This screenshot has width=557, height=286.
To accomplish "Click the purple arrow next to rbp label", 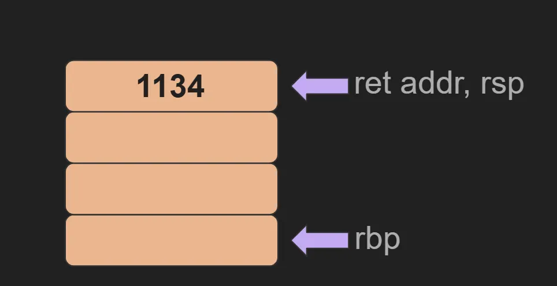I will pos(321,240).
